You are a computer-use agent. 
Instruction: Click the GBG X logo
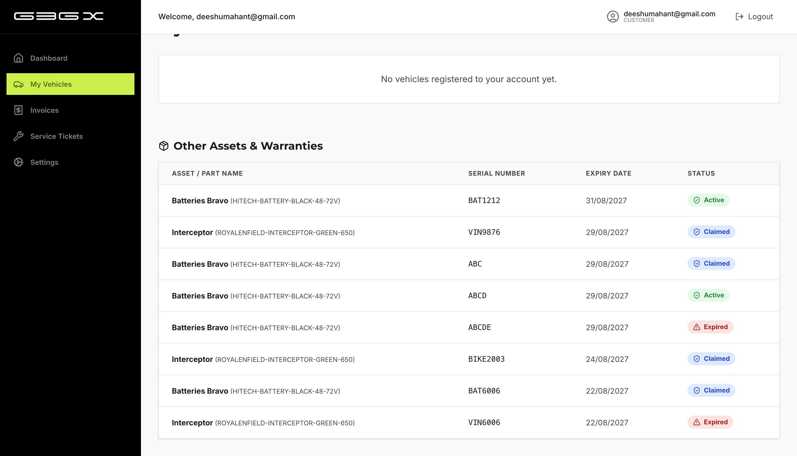click(59, 16)
